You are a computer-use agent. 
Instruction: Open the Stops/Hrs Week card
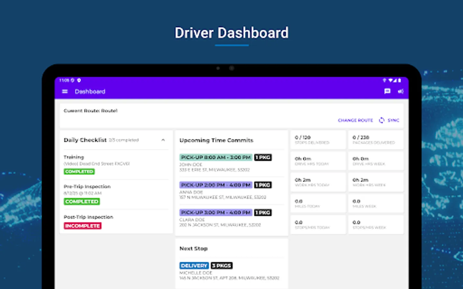click(376, 224)
